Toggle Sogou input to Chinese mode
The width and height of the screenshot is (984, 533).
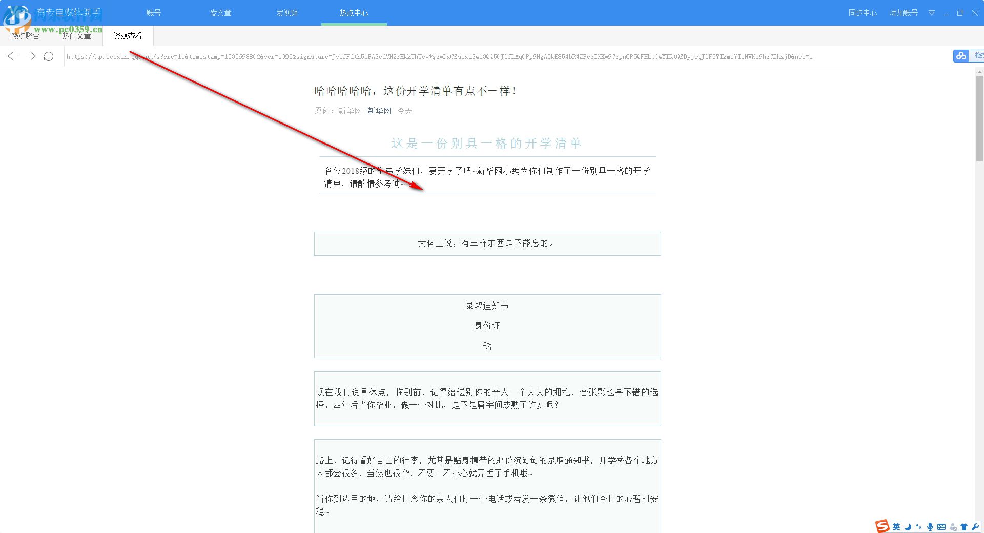[x=896, y=527]
